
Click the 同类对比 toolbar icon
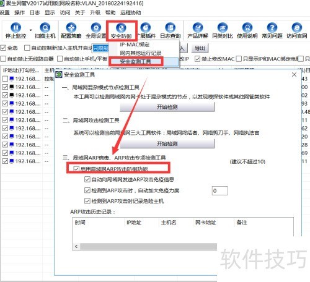(x=223, y=30)
